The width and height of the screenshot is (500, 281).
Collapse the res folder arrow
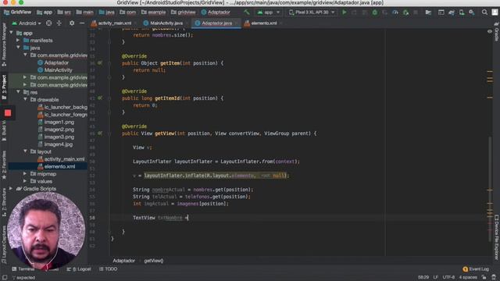click(x=18, y=92)
